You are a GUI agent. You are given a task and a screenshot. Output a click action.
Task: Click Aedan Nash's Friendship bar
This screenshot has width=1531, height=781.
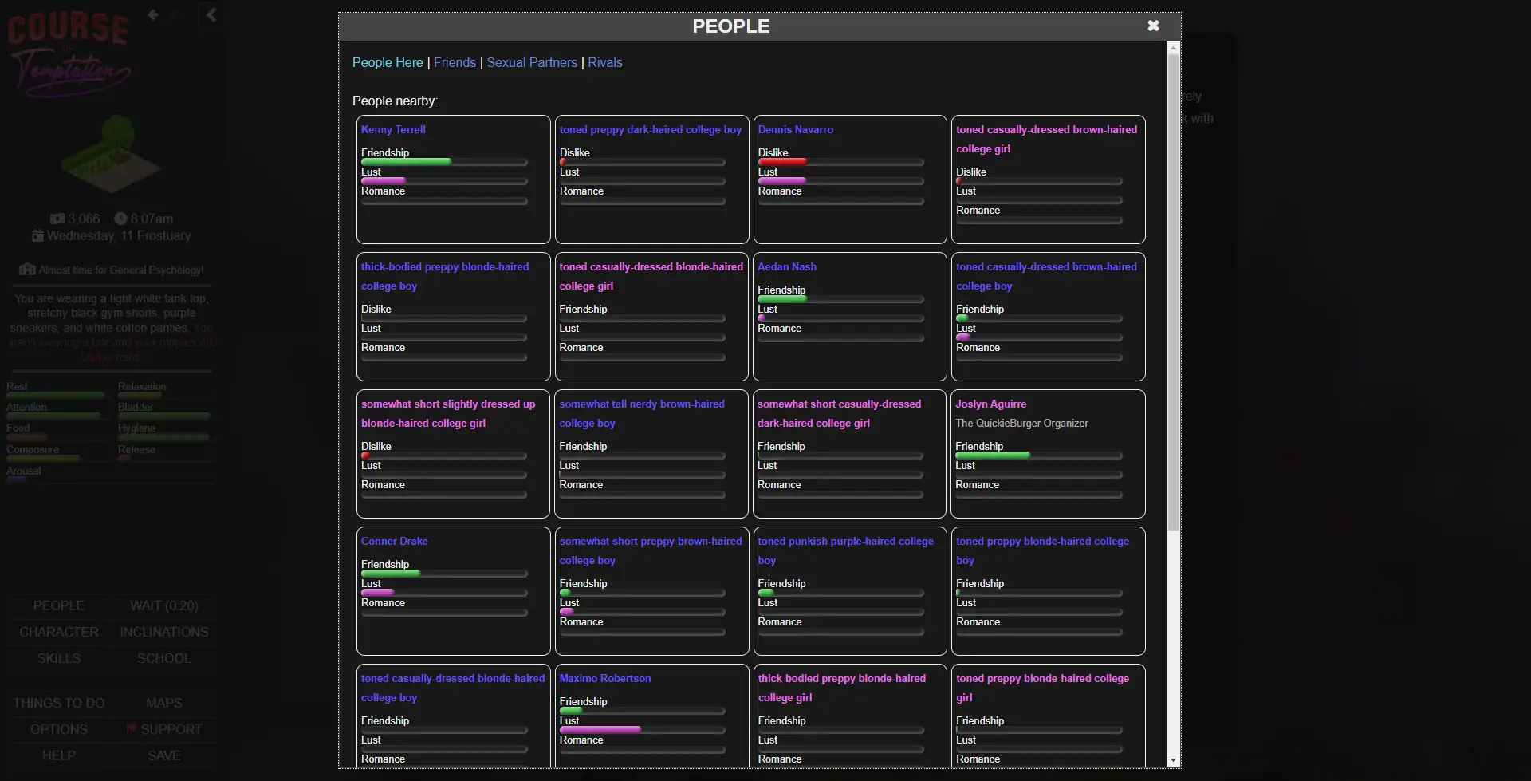[x=840, y=299]
